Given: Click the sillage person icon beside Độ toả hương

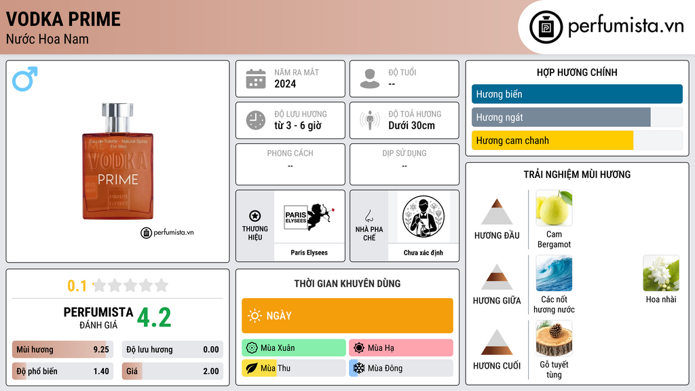Looking at the screenshot, I should point(370,120).
